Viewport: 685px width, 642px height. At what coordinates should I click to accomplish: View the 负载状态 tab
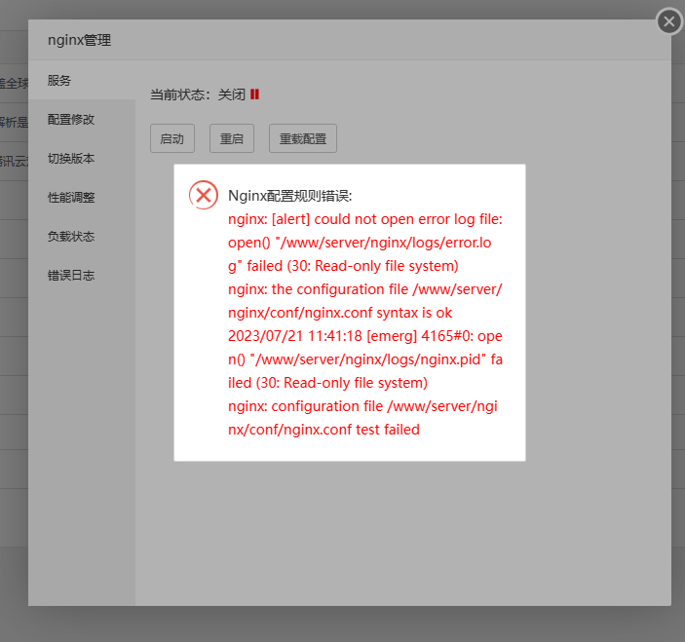(82, 237)
